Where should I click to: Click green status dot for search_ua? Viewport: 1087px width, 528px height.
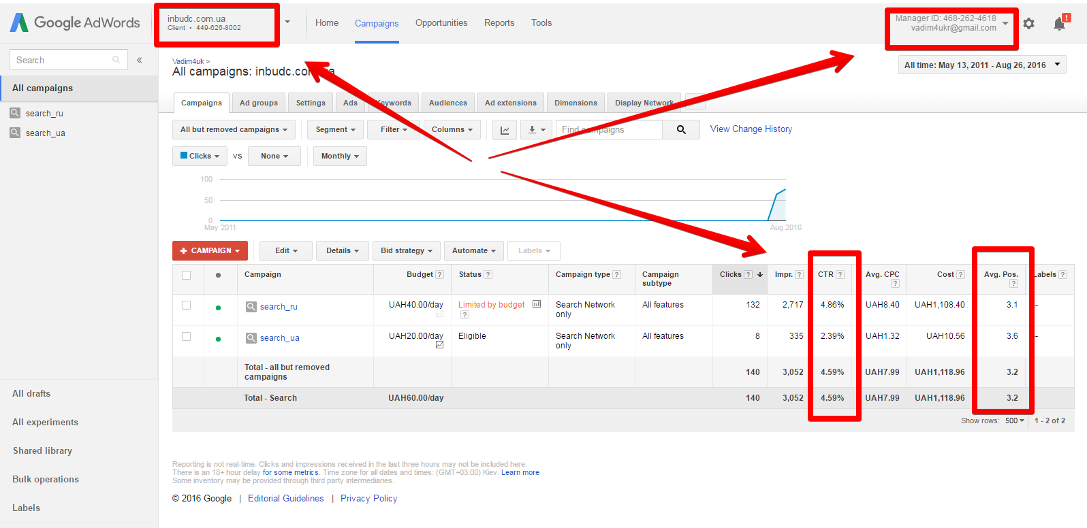218,339
